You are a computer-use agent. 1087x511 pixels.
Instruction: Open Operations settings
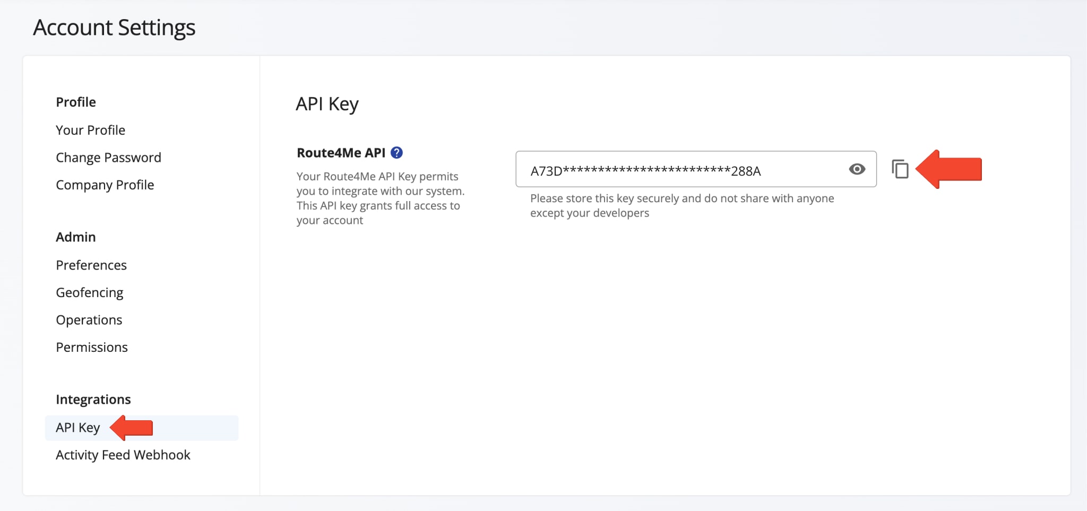click(x=89, y=320)
